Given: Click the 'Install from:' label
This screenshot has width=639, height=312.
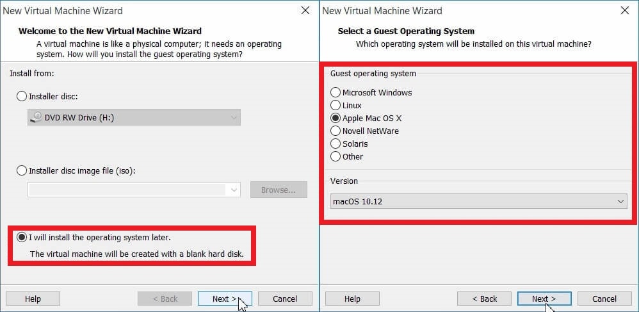Looking at the screenshot, I should (32, 74).
